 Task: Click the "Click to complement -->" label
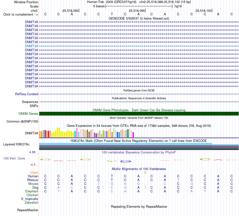[21, 15]
